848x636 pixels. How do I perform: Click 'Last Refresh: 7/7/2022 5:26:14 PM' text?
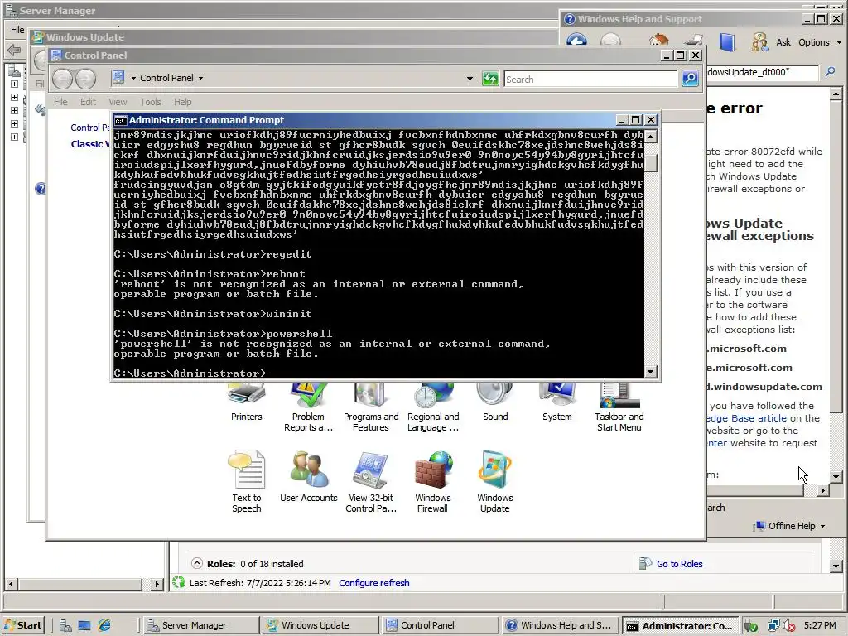[x=260, y=583]
